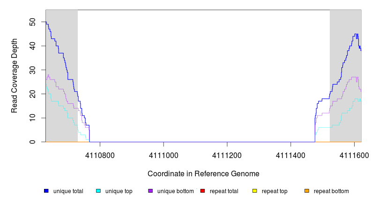Click the cyan unique top legend swatch

pyautogui.click(x=98, y=191)
